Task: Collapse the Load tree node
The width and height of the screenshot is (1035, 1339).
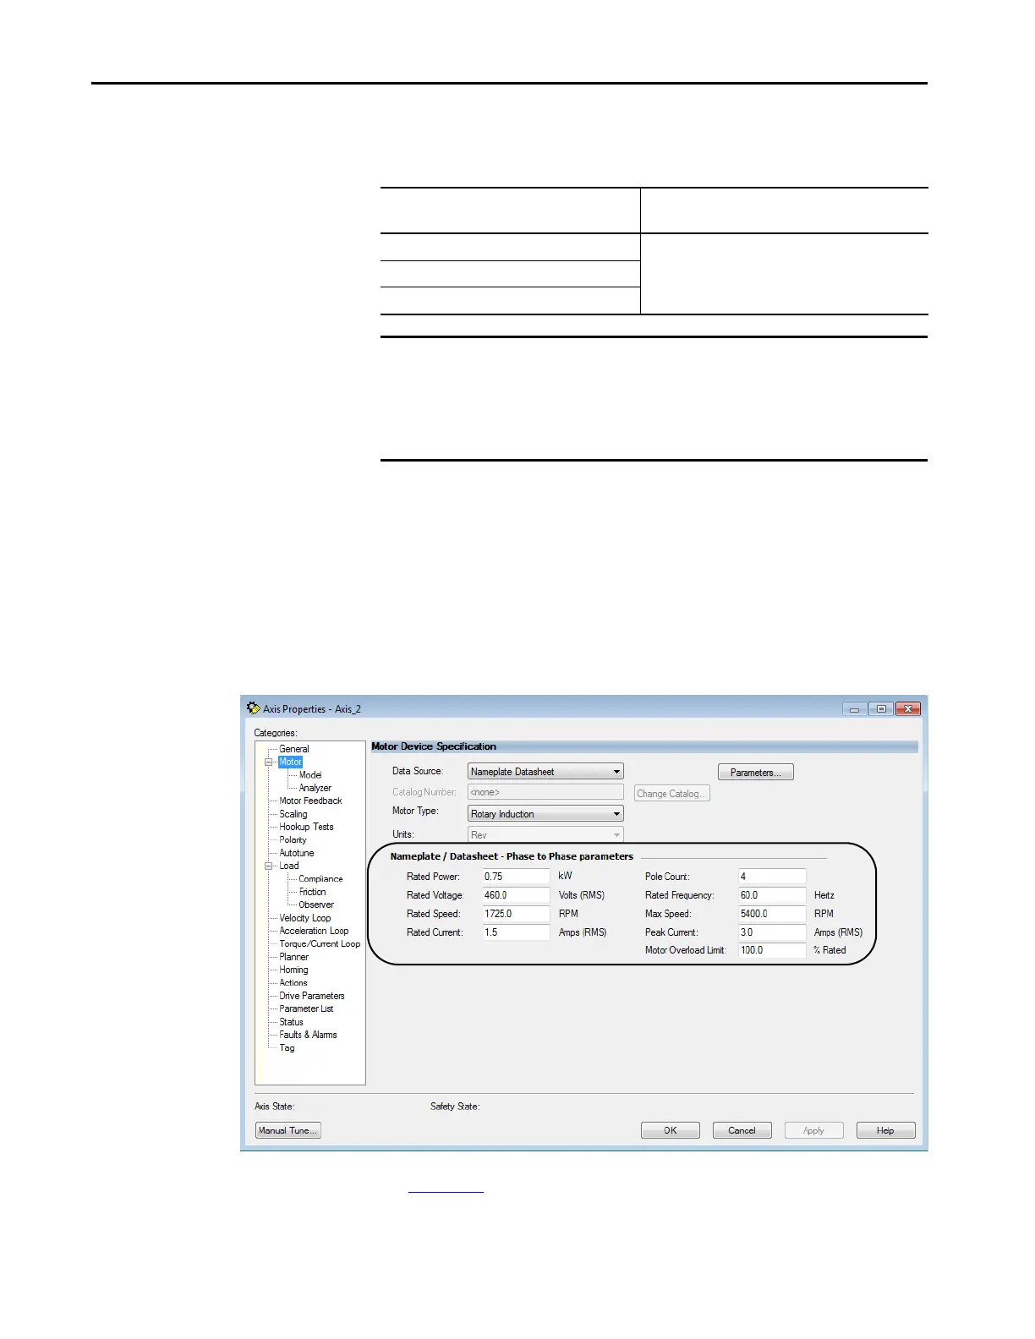Action: pyautogui.click(x=269, y=866)
